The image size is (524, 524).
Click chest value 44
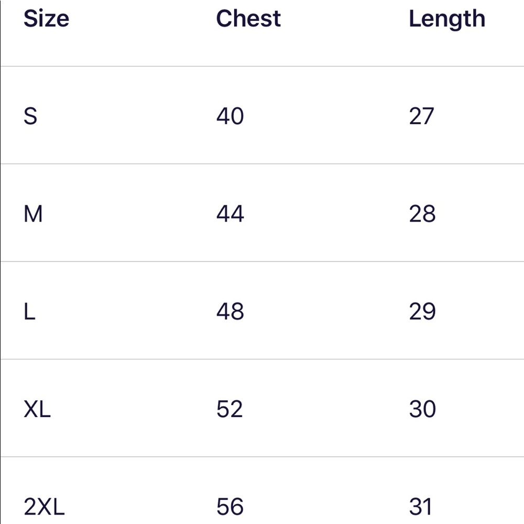230,214
